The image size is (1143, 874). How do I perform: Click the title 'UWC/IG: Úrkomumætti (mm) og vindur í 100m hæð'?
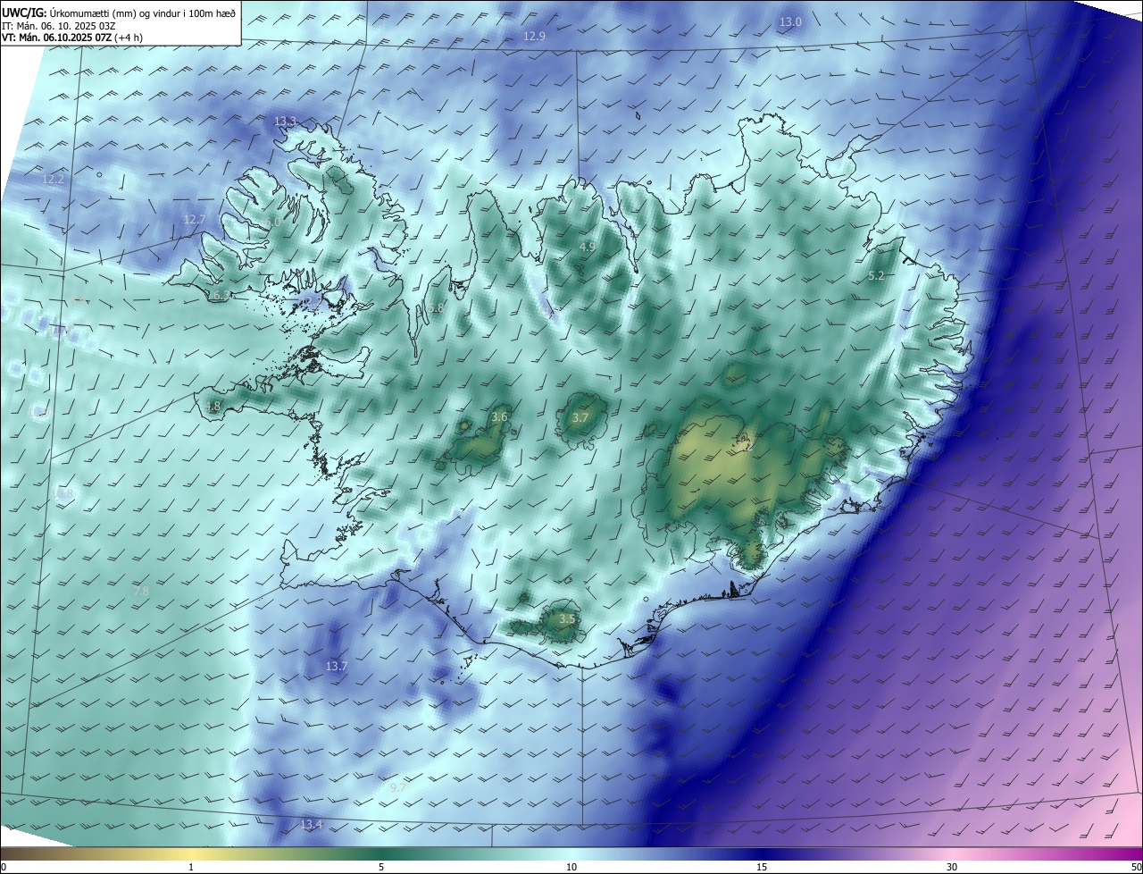[x=119, y=13]
